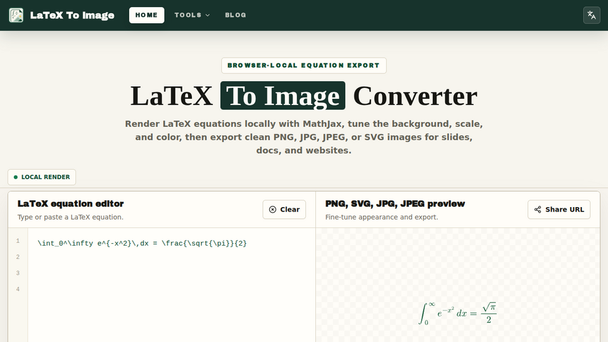Screen dimensions: 608x342
Task: Click the LOCAL RENDER badge
Action: click(x=42, y=177)
